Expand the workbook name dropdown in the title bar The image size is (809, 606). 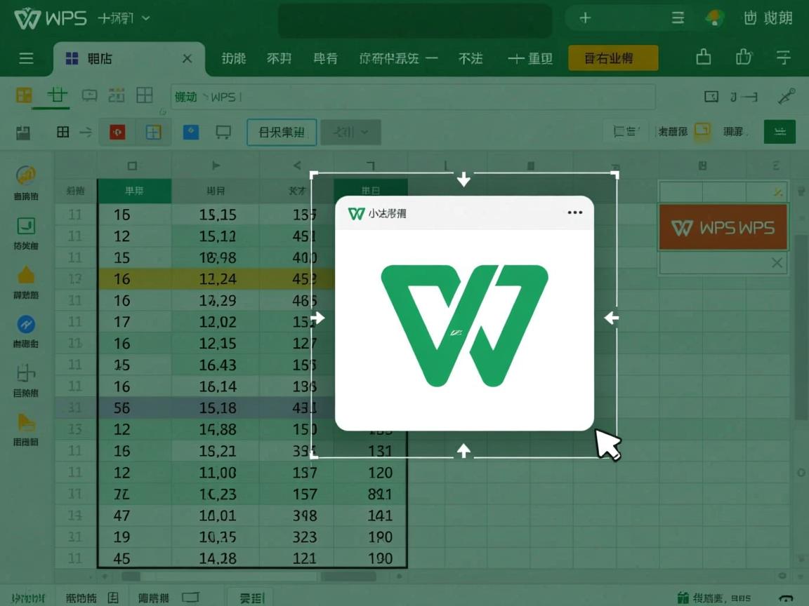pos(144,19)
